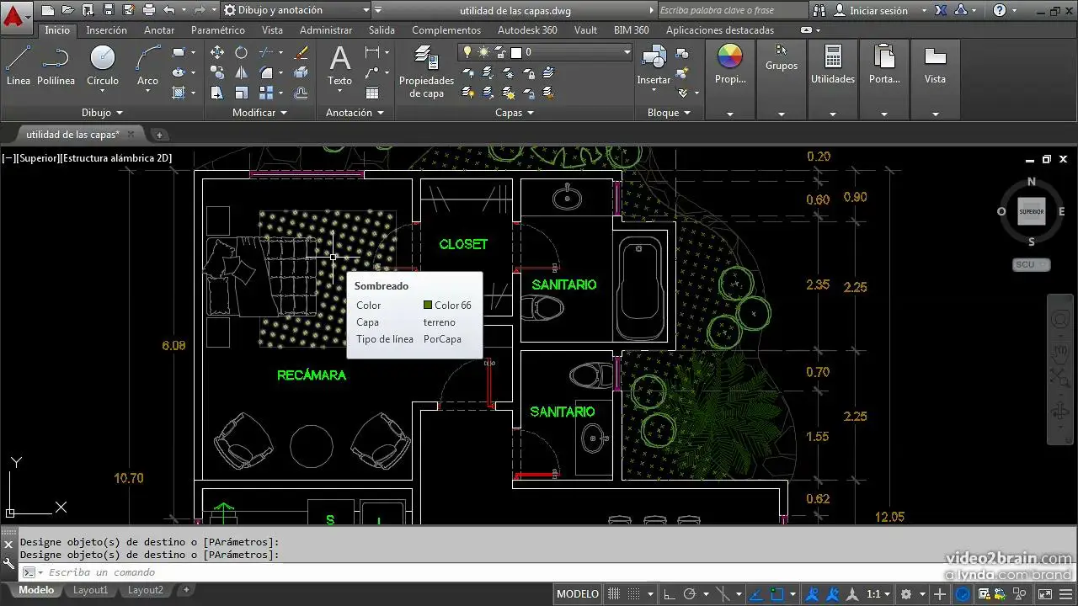Toggle polar tracking in status bar
1078x606 pixels.
click(689, 594)
